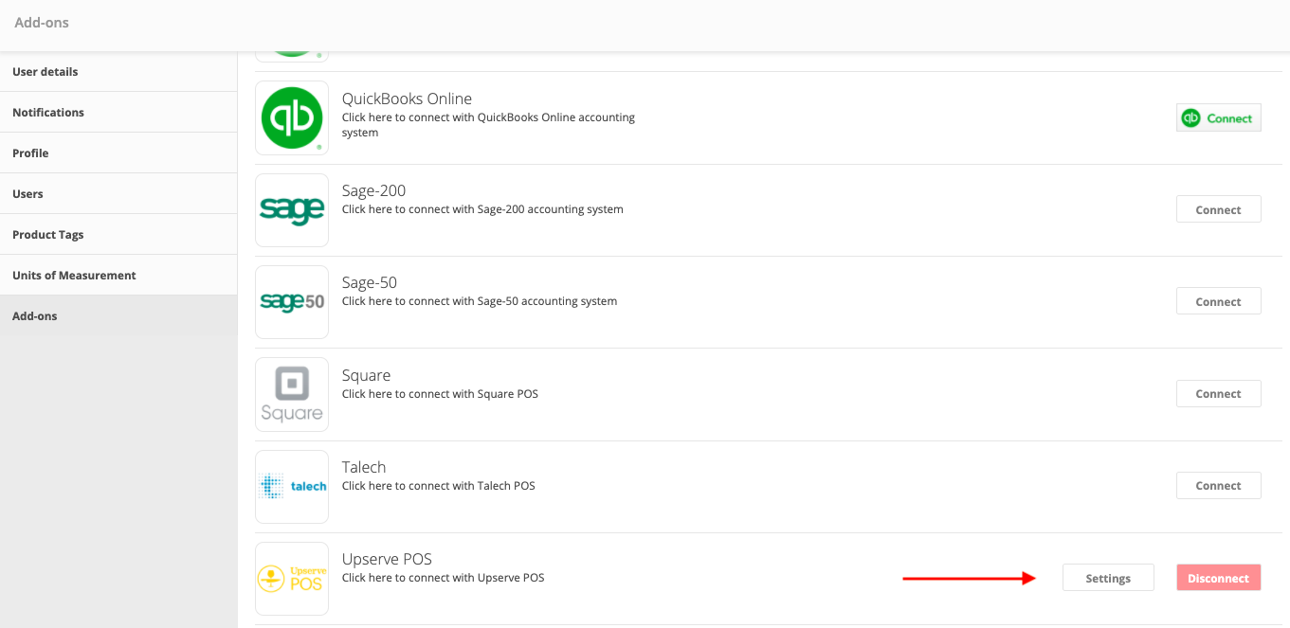Click the green QuickBooks Connect badge
The height and width of the screenshot is (628, 1290).
(x=1218, y=117)
